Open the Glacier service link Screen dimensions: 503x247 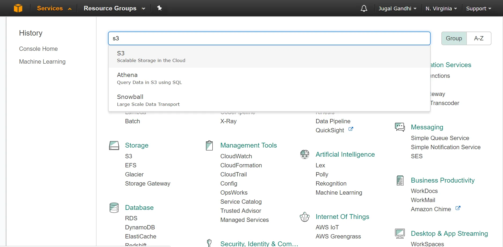point(134,175)
